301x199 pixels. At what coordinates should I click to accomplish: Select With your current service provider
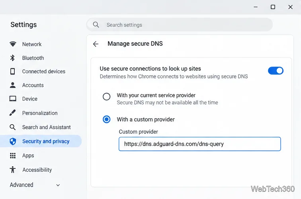pos(107,97)
